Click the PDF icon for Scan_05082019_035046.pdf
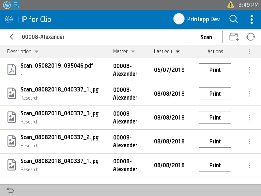261x196 pixels. pos(12,70)
